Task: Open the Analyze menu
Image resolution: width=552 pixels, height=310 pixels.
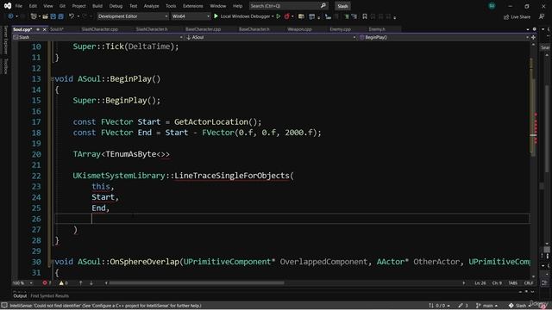Action: [x=152, y=6]
